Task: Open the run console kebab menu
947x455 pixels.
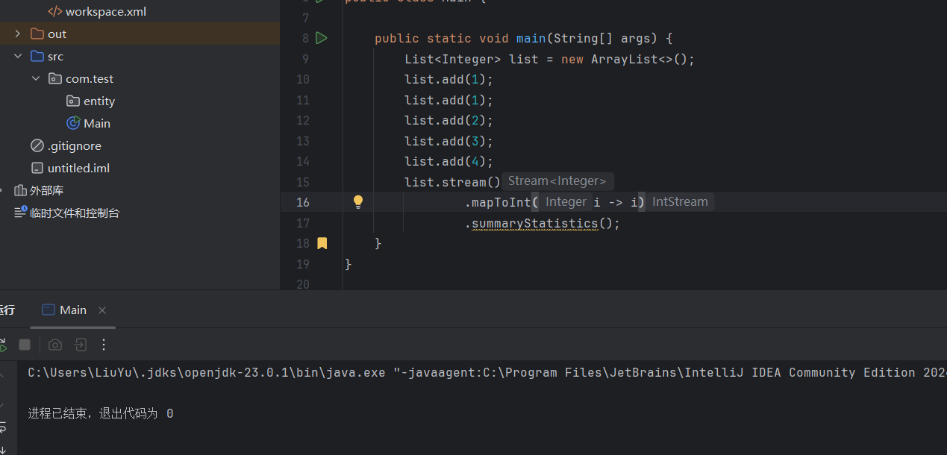Action: click(x=103, y=345)
